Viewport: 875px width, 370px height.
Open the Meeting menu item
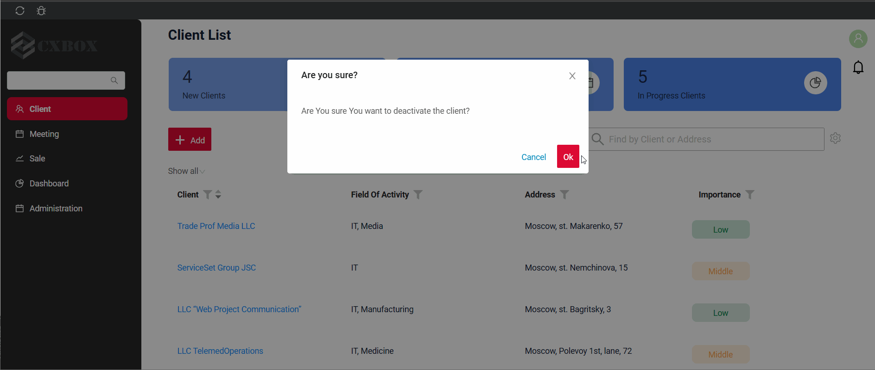(x=44, y=134)
